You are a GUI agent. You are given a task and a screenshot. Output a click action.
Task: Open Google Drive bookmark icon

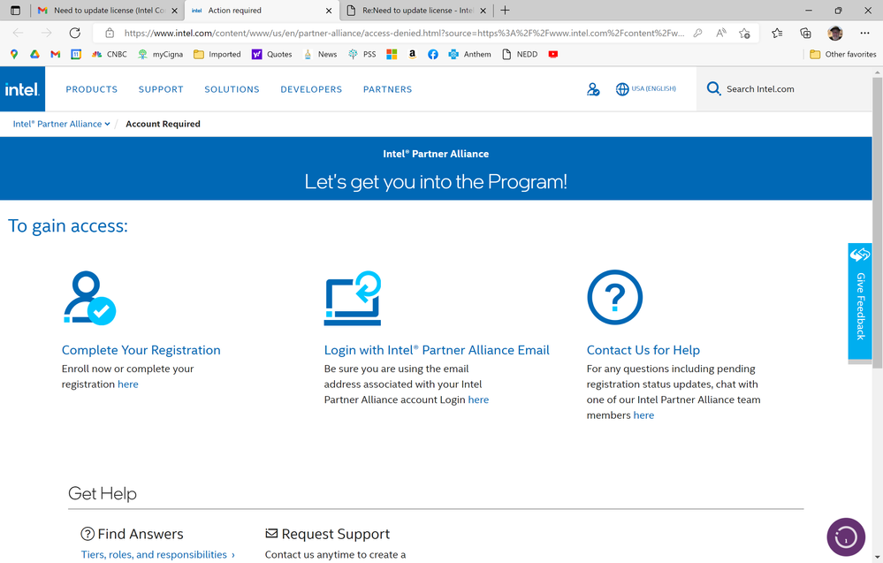click(x=35, y=54)
